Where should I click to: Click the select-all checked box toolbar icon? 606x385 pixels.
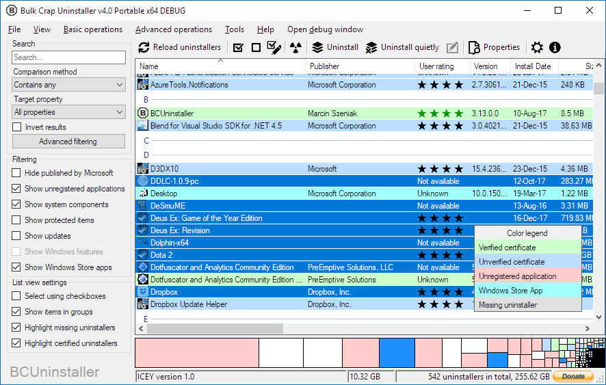click(x=238, y=47)
